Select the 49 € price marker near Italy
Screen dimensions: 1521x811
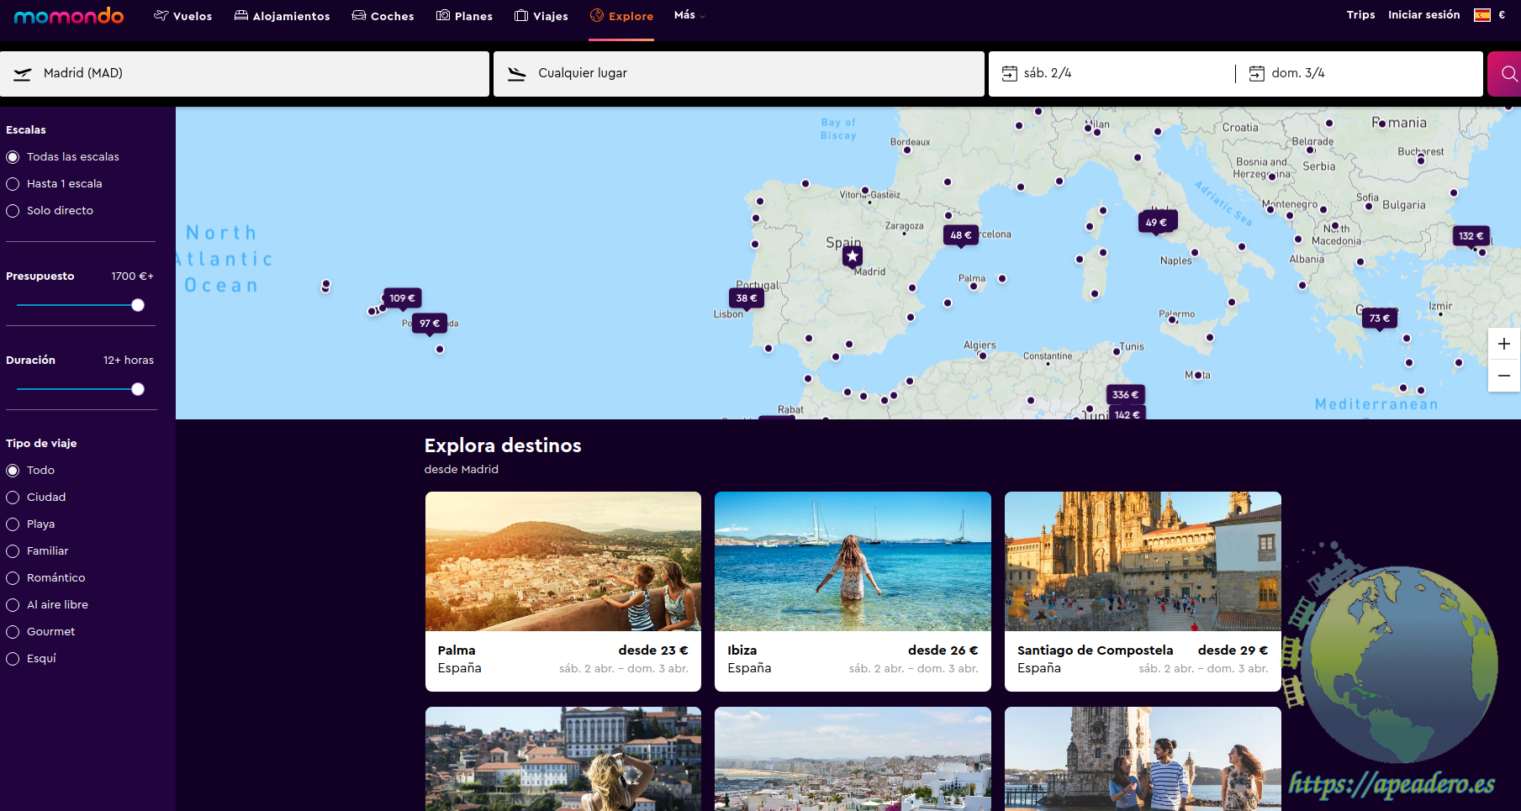[1156, 223]
